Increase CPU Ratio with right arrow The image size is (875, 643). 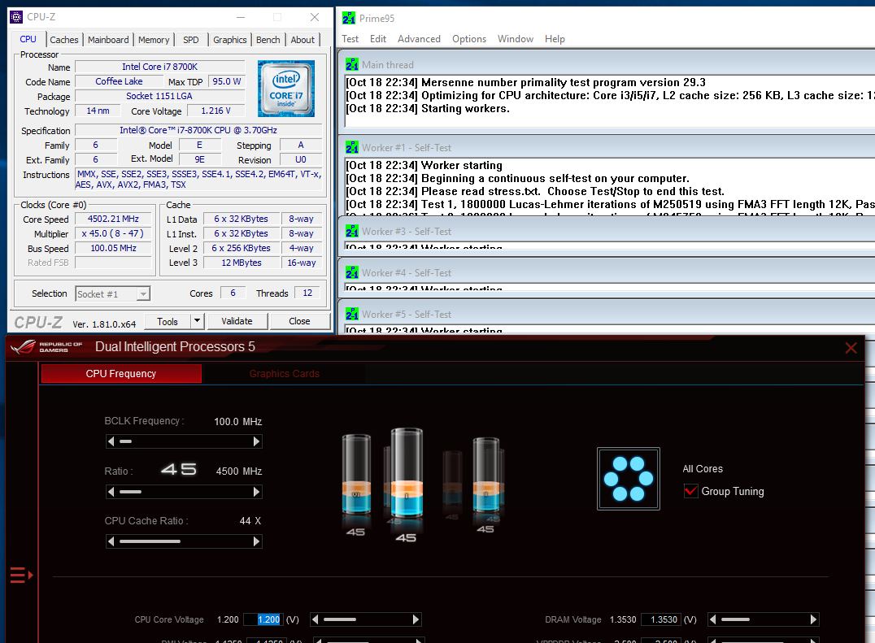pyautogui.click(x=256, y=492)
